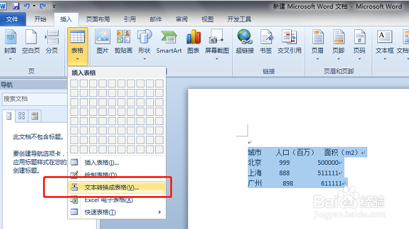Click the search document (搜索文档) field
This screenshot has width=409, height=229.
(x=34, y=99)
